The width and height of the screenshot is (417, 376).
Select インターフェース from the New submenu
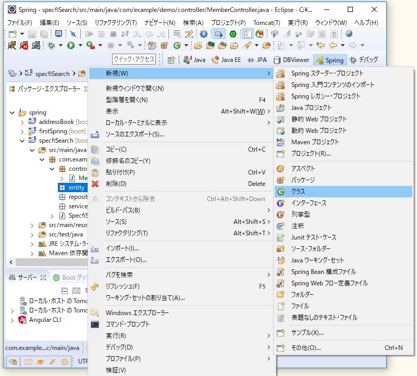click(x=343, y=203)
